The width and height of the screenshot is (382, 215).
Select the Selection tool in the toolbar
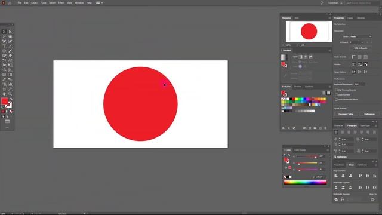point(4,32)
